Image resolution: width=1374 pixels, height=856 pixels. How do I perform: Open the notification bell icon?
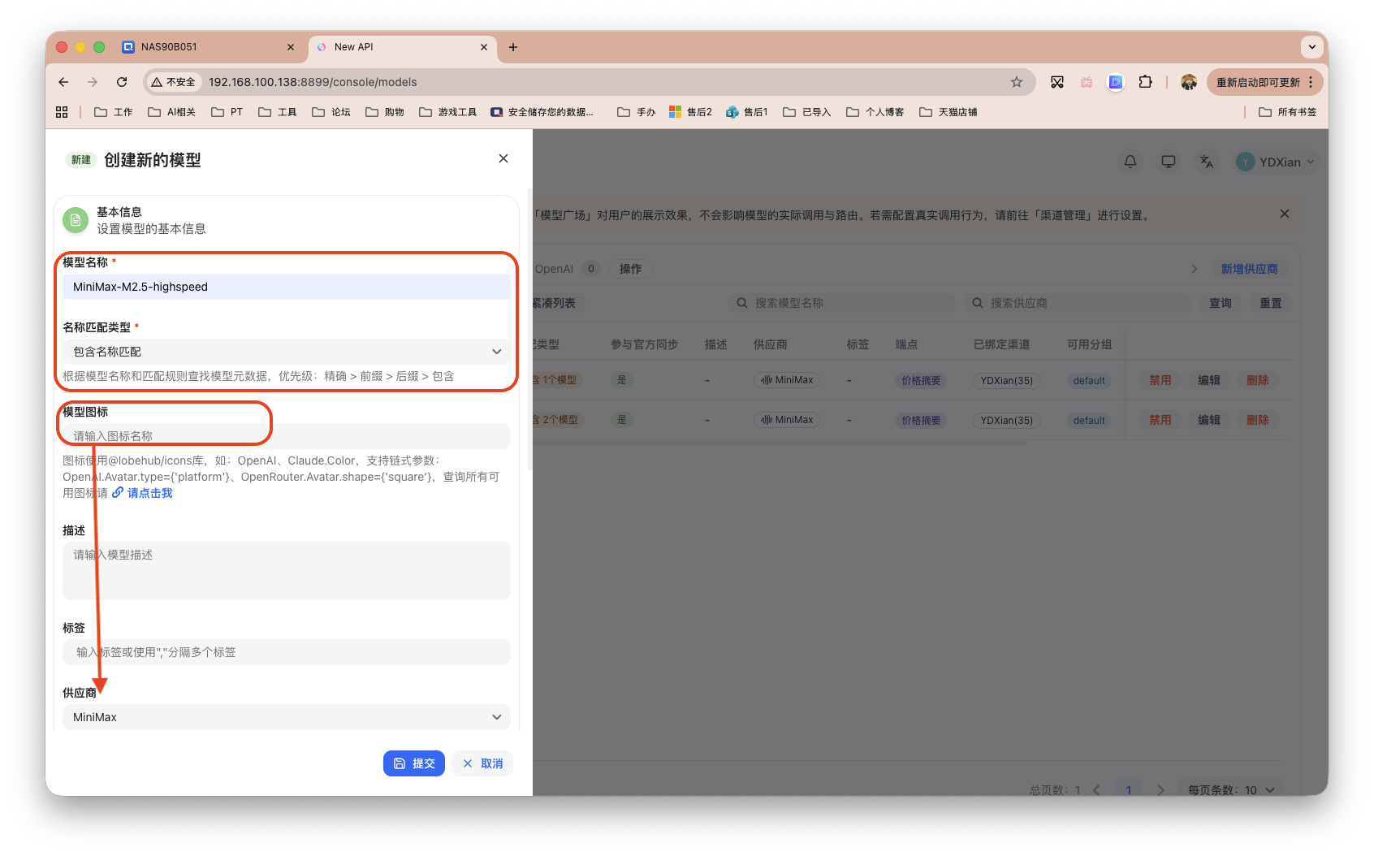click(x=1130, y=162)
